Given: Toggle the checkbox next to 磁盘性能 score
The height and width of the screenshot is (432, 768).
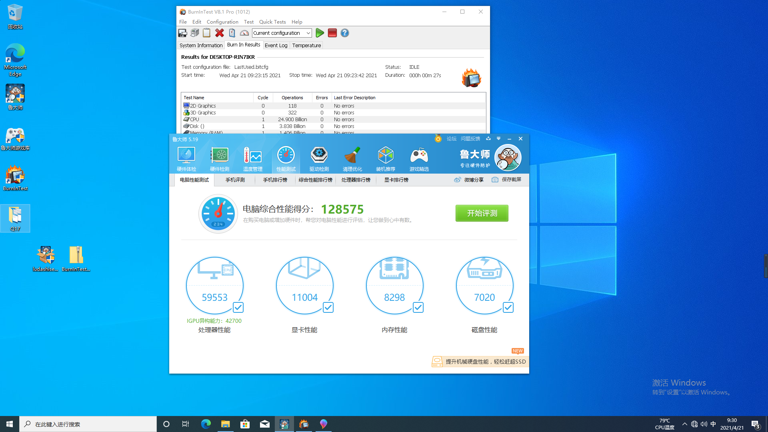Looking at the screenshot, I should [x=508, y=308].
